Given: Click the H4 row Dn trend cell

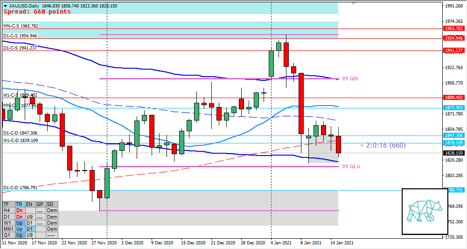Looking at the screenshot, I should click(x=19, y=211).
